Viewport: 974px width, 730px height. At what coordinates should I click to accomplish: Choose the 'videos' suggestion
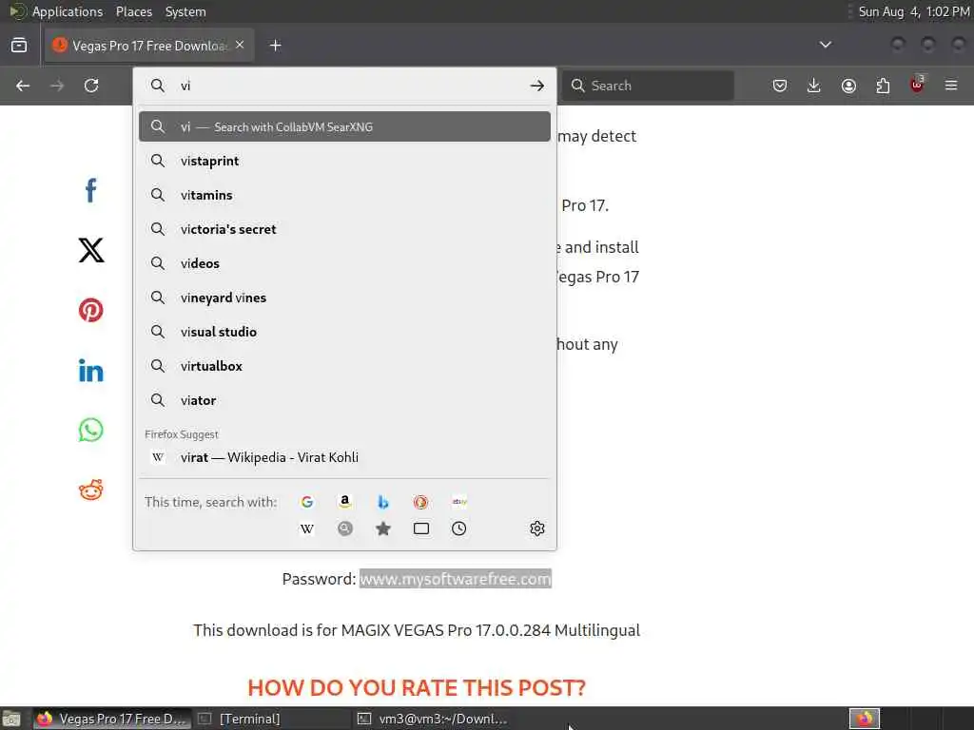[x=344, y=263]
